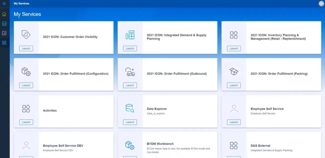Viewport: 325px width, 158px height.
Task: Click the inbox tray icon in sidebar
Action: (x=4, y=24)
